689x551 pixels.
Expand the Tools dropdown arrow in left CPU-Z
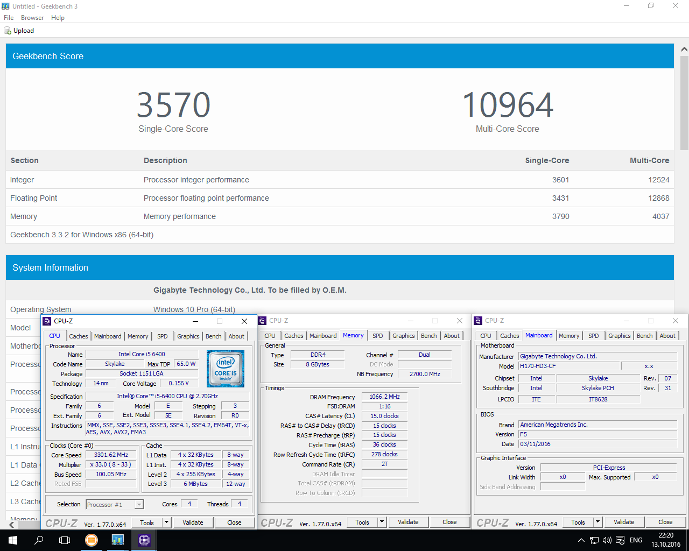point(166,522)
